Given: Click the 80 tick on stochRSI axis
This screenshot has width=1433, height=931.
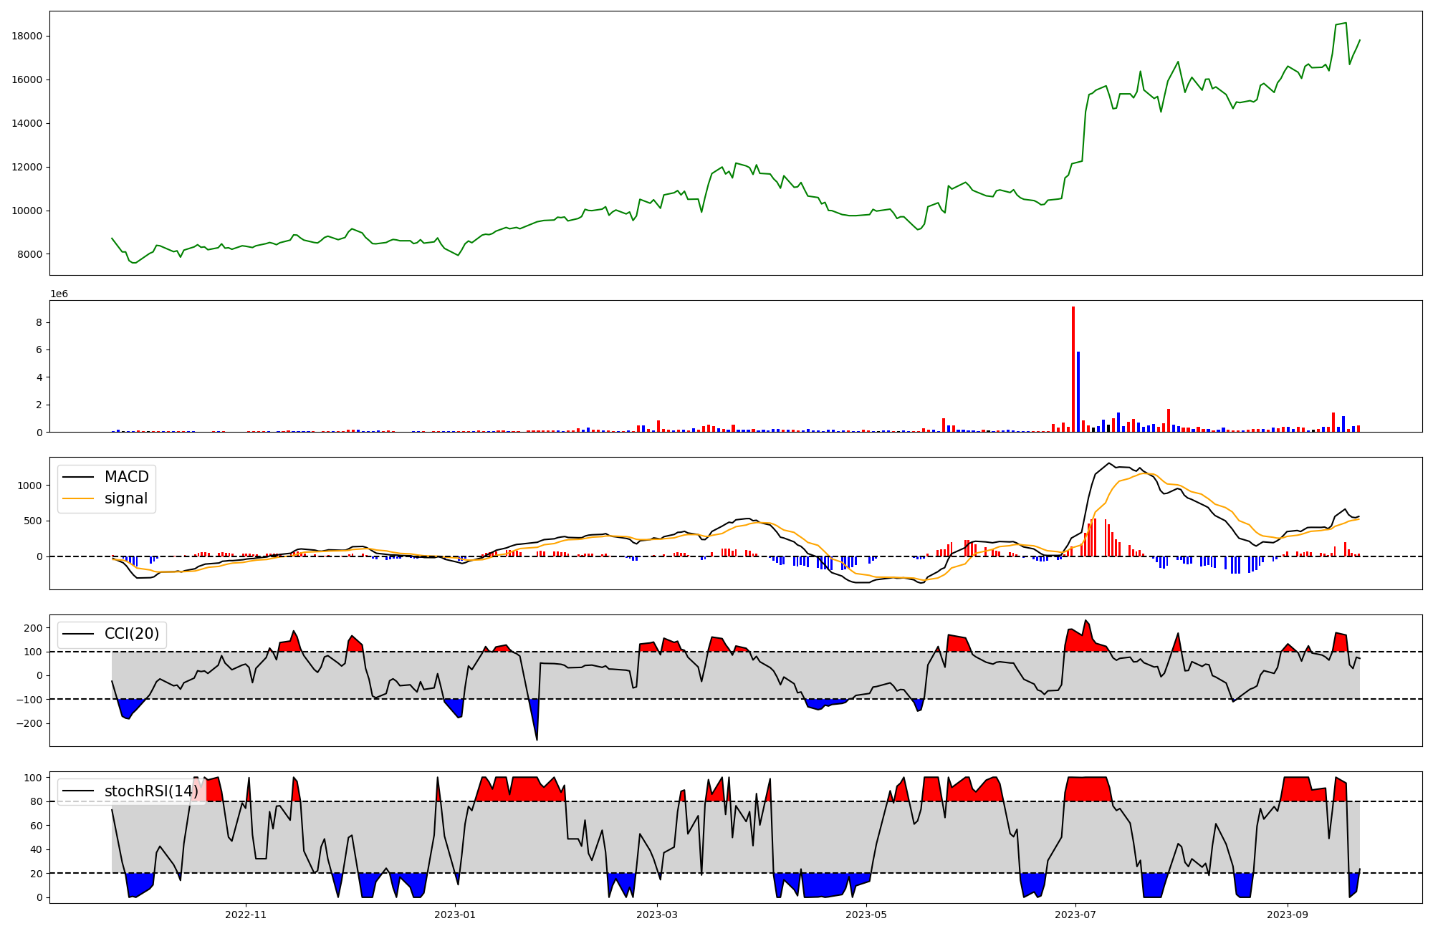Looking at the screenshot, I should [x=36, y=801].
